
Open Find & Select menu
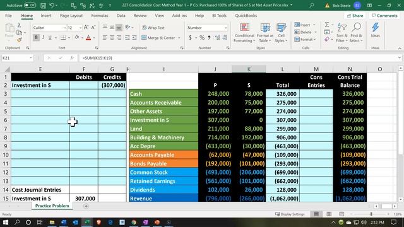(356, 33)
